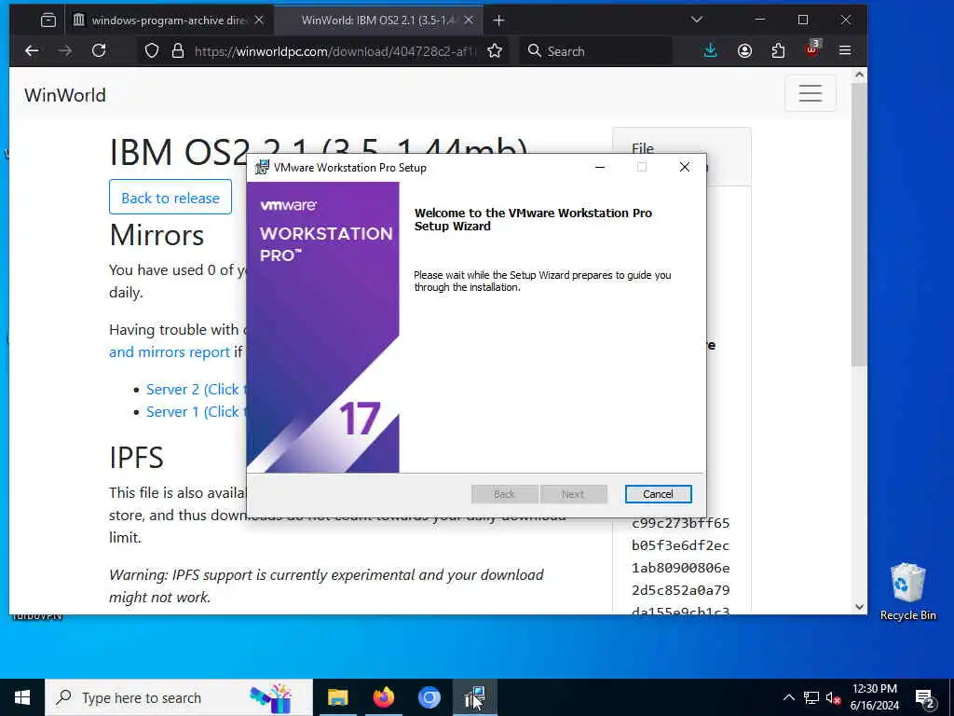
Task: Click the muted volume tray icon
Action: pyautogui.click(x=833, y=697)
